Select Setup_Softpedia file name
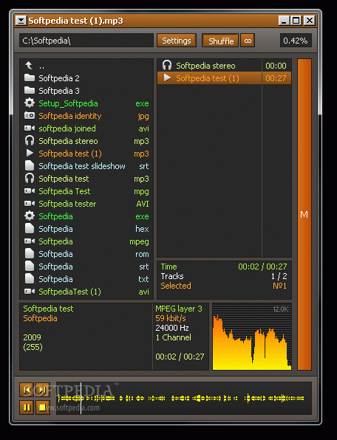Screen dimensions: 337x440 68,103
